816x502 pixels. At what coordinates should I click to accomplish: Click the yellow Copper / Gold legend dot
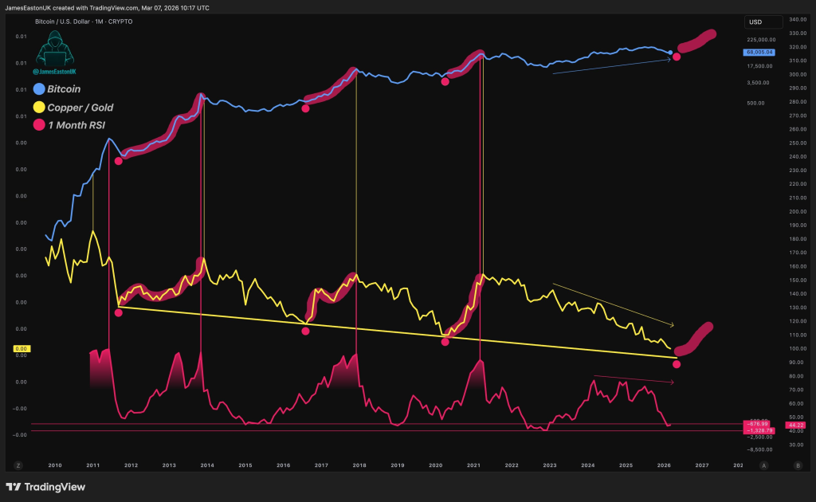(x=38, y=107)
